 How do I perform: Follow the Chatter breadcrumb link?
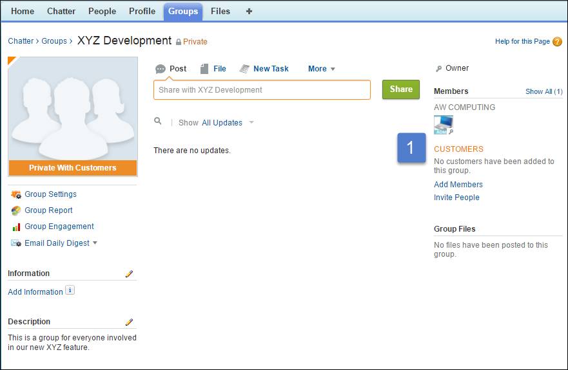click(x=21, y=41)
